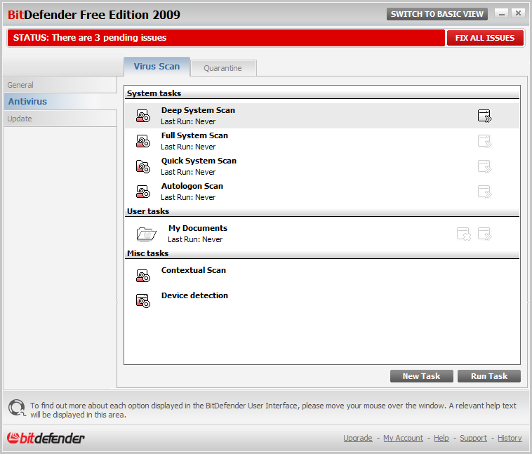Click the Full System Scan task icon

coord(143,141)
